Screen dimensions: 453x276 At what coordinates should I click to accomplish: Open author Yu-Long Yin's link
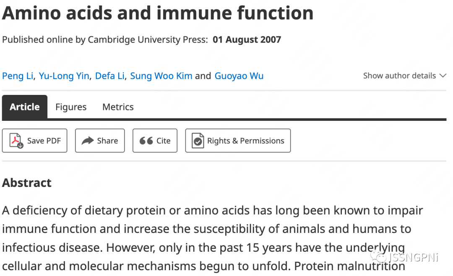coord(64,76)
